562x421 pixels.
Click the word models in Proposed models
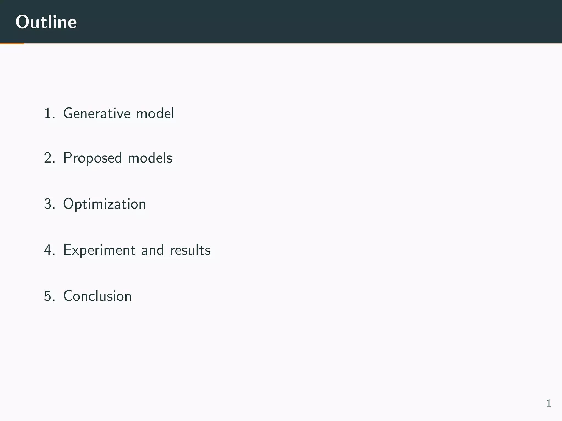click(x=150, y=158)
